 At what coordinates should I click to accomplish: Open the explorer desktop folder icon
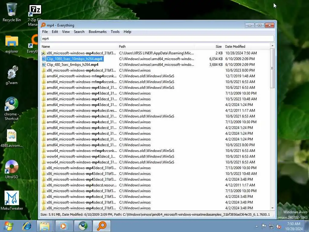coord(12,44)
